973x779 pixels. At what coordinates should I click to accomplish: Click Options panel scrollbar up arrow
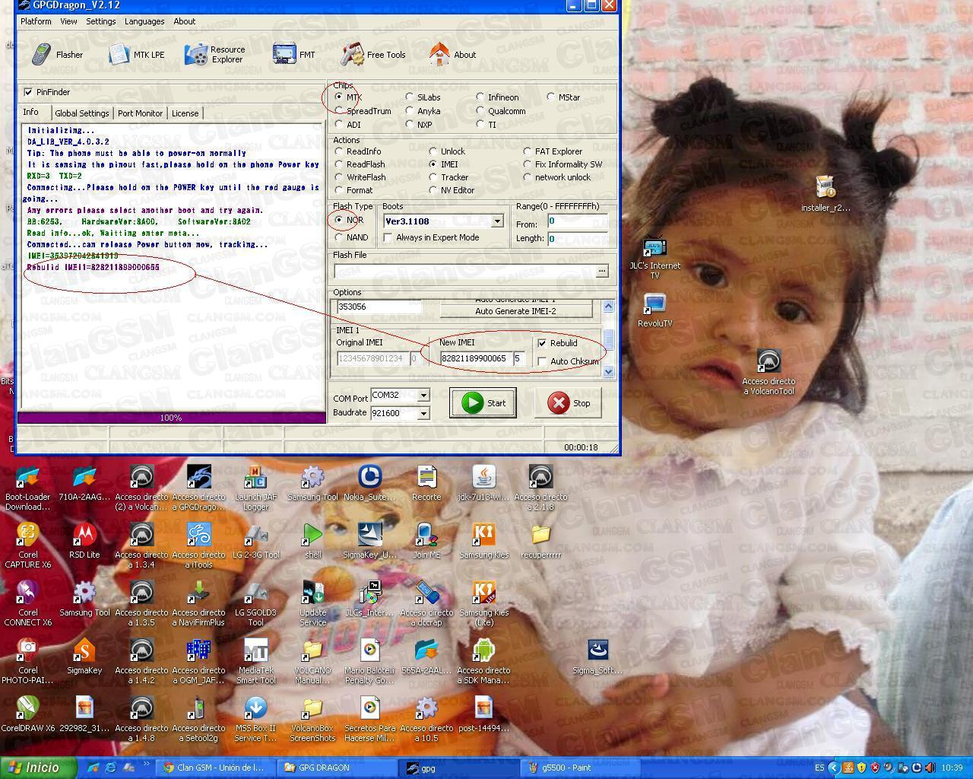(x=608, y=306)
